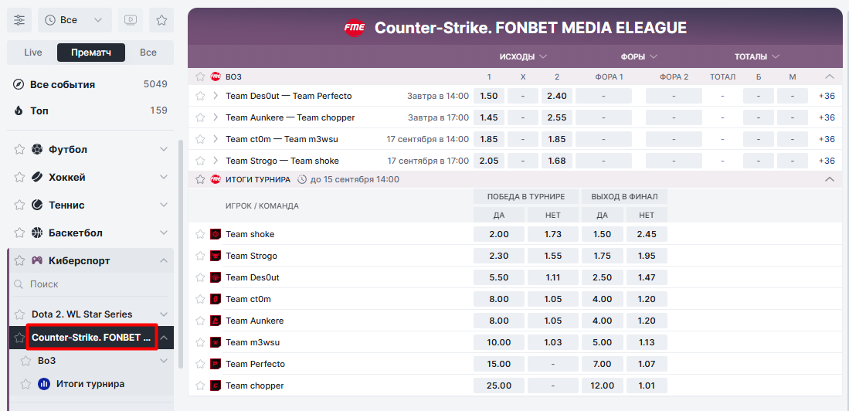Click the Team Perfecto logo icon

(216, 364)
